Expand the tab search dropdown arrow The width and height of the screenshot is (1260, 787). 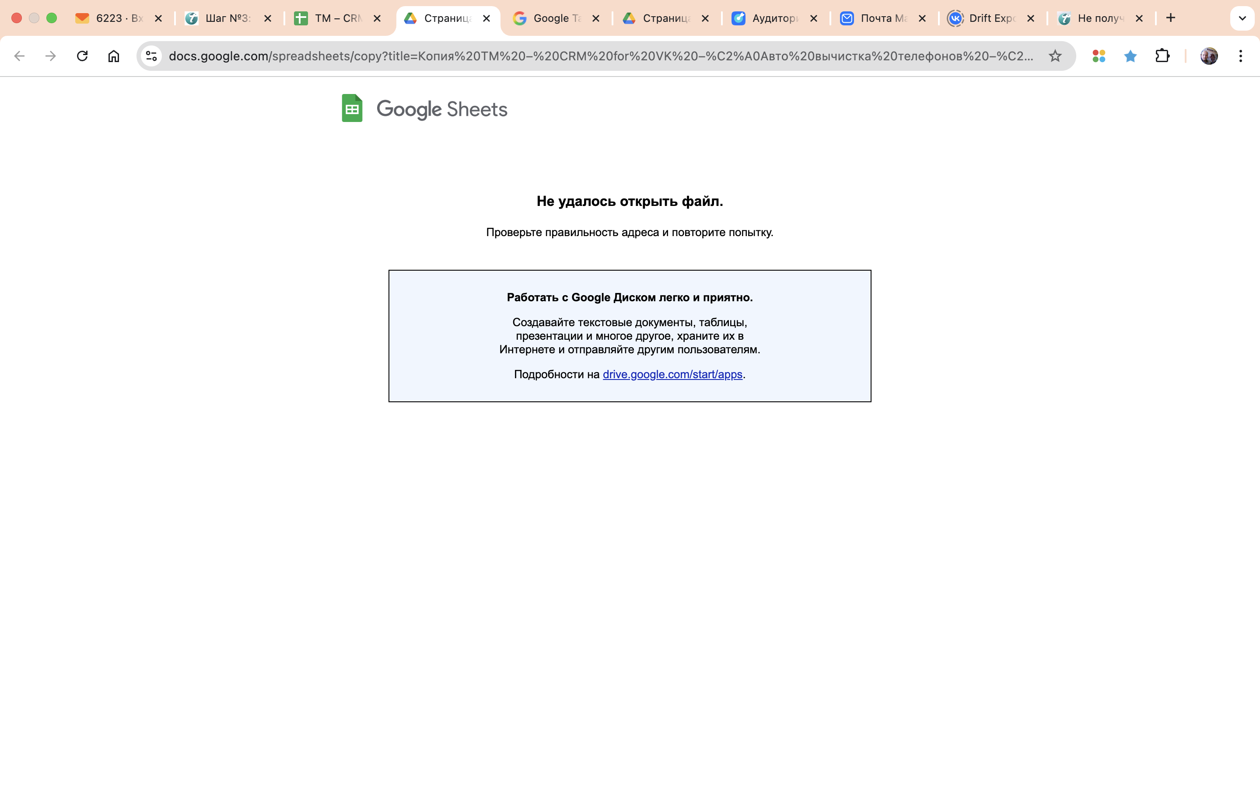click(x=1242, y=18)
